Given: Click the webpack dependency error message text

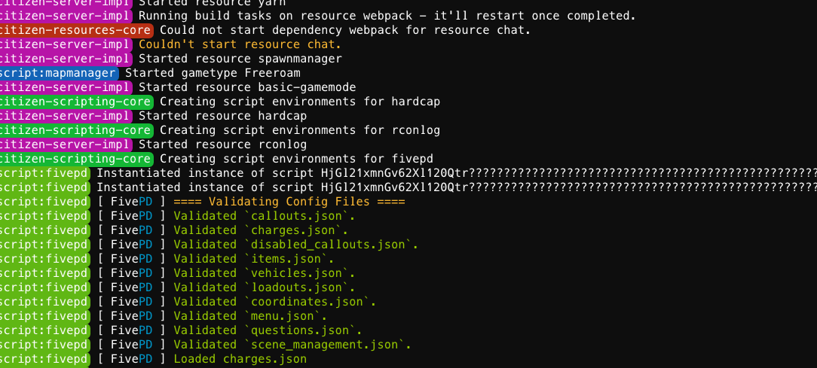Looking at the screenshot, I should pos(346,30).
